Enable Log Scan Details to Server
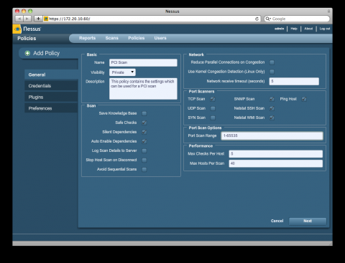This screenshot has height=263, width=345. [144, 150]
